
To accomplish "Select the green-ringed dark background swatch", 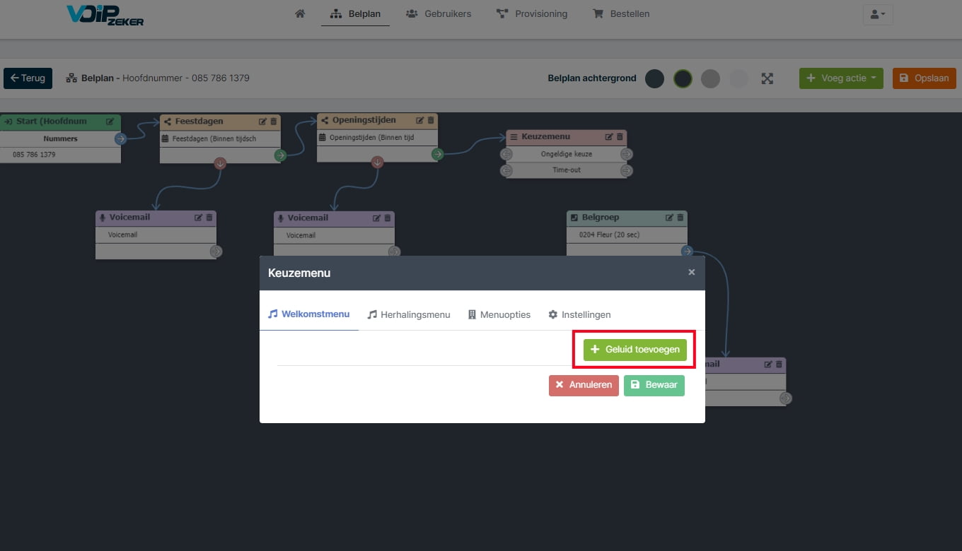I will click(x=683, y=78).
